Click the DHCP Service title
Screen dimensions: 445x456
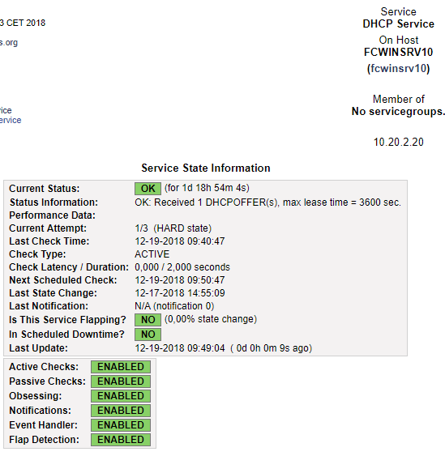coord(398,23)
